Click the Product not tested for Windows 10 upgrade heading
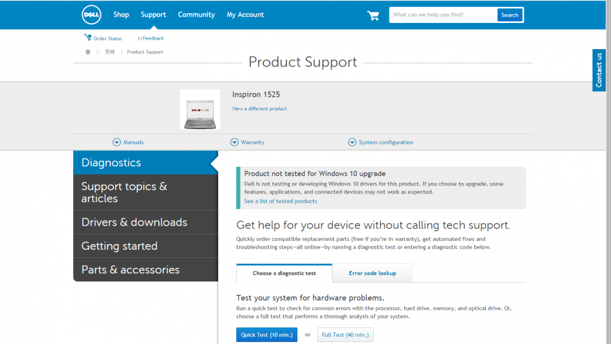Screen dimensions: 611x344 pos(315,173)
